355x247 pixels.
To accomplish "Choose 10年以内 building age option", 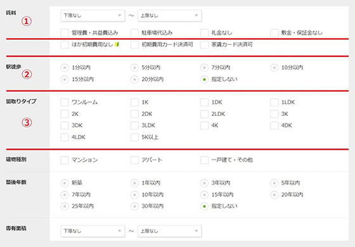I will click(x=134, y=194).
